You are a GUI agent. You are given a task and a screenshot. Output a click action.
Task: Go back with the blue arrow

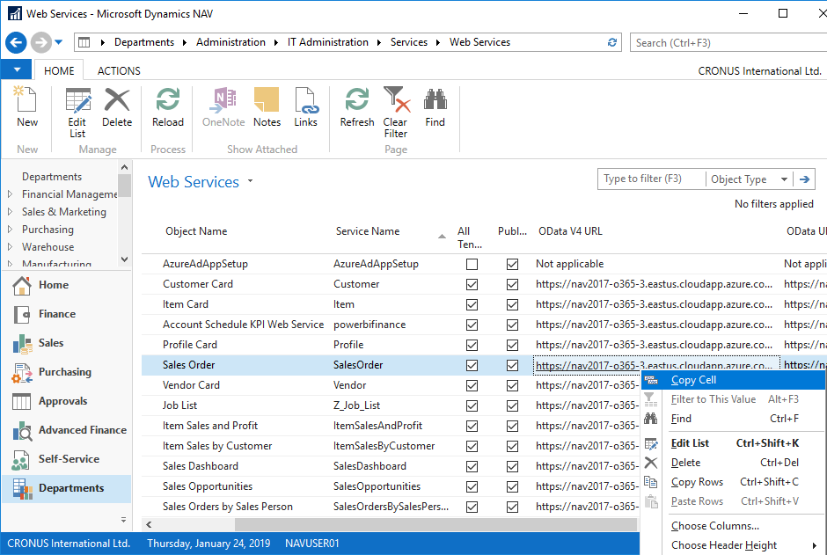click(x=16, y=42)
